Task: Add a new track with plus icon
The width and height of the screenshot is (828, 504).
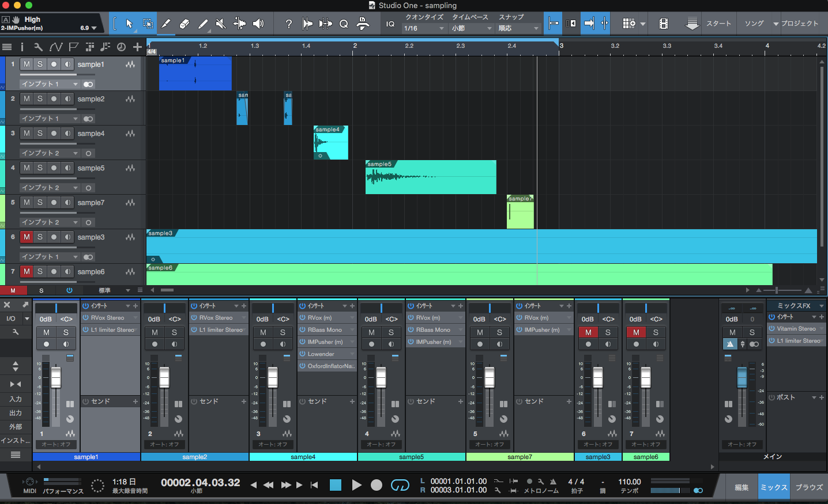Action: [x=137, y=47]
